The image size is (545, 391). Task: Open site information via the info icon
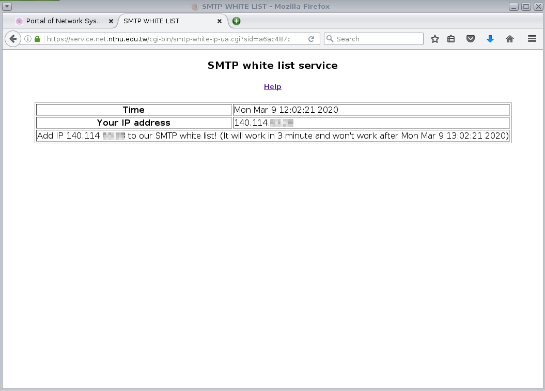pos(28,39)
